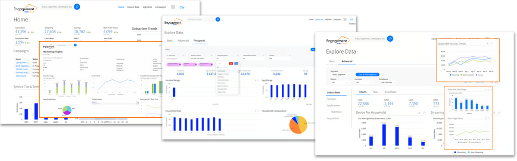The width and height of the screenshot is (517, 161).
Task: Open Explore Data nav item in Home window
Action: click(133, 7)
